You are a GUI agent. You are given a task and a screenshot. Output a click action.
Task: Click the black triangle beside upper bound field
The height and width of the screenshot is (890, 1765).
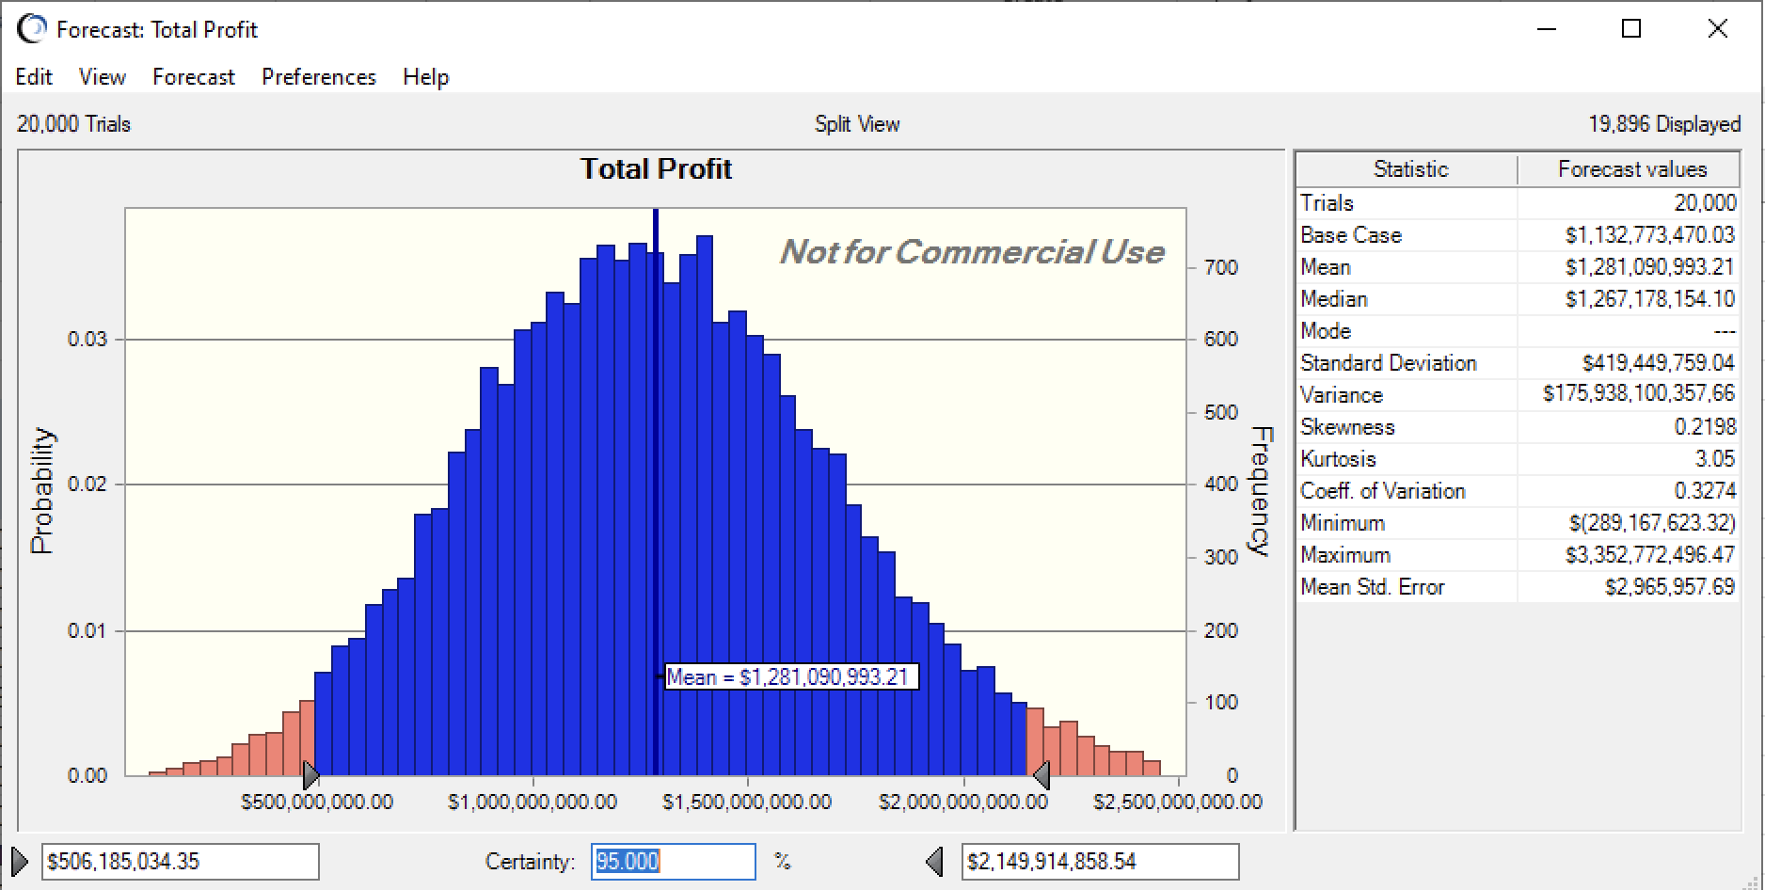(934, 861)
